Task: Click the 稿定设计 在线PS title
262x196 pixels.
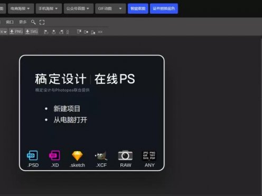Action: pos(85,79)
